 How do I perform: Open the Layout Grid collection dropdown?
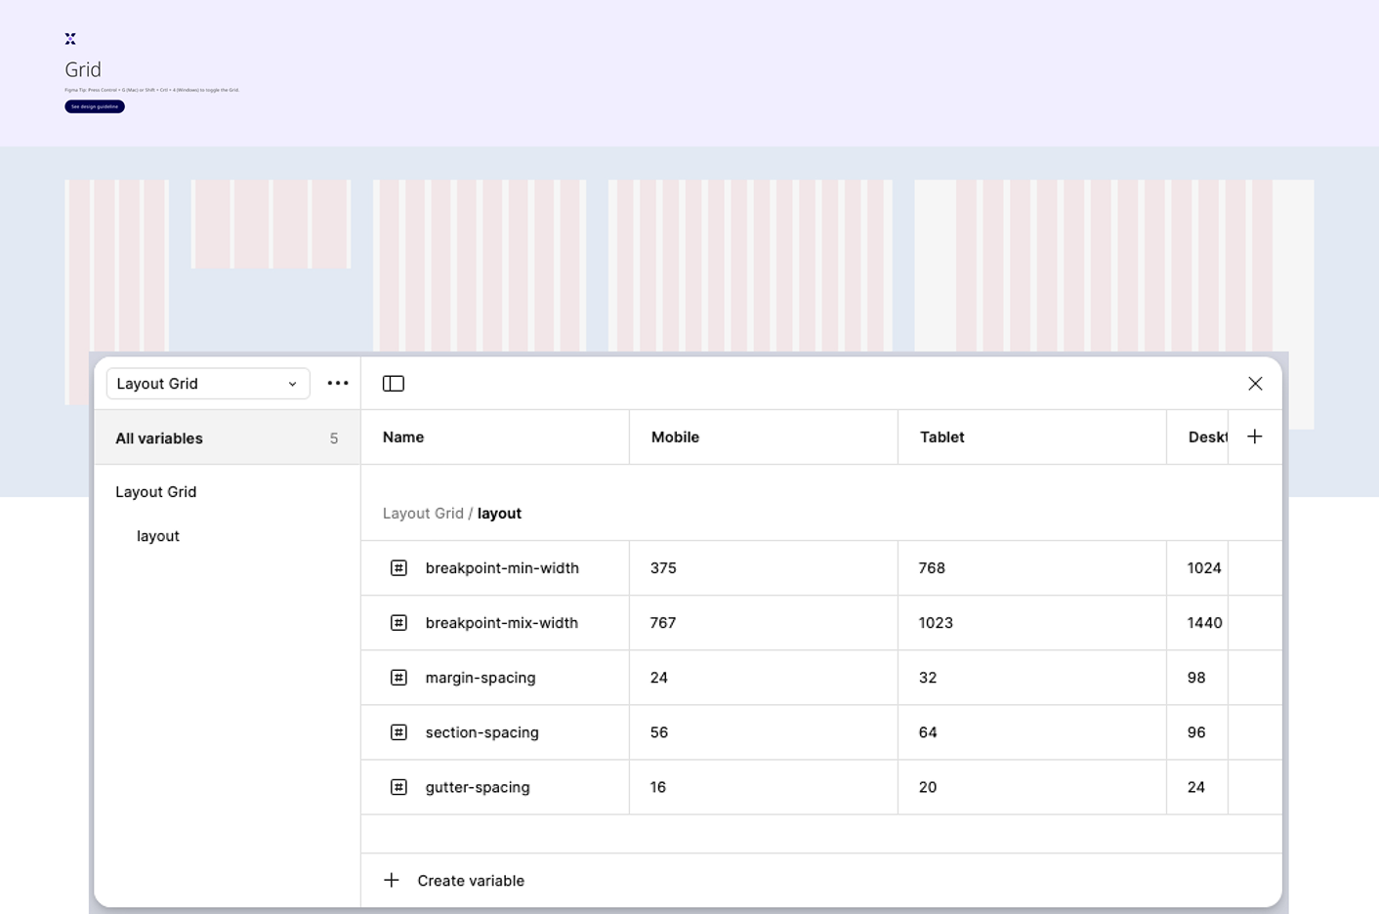(x=207, y=384)
